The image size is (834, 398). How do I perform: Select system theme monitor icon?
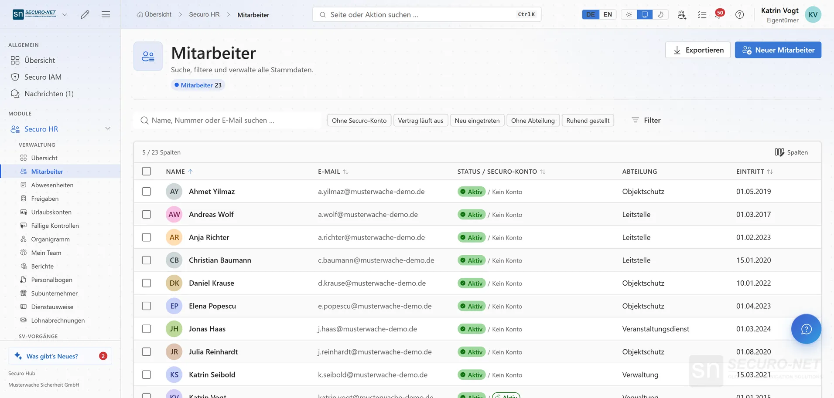tap(645, 14)
